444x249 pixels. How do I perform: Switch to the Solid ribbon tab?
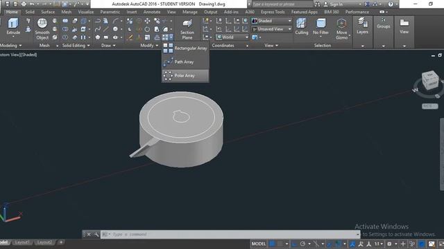click(30, 12)
